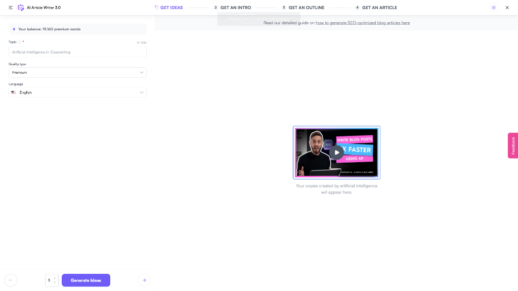518x291 pixels.
Task: Click the AI Article Writer logo icon
Action: [x=21, y=8]
